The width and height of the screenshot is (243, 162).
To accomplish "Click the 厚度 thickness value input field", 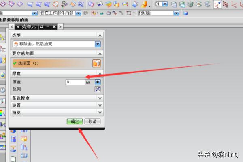I will [75, 82].
